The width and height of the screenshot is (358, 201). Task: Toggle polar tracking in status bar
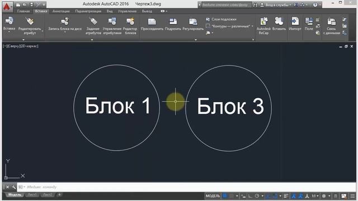(257, 196)
